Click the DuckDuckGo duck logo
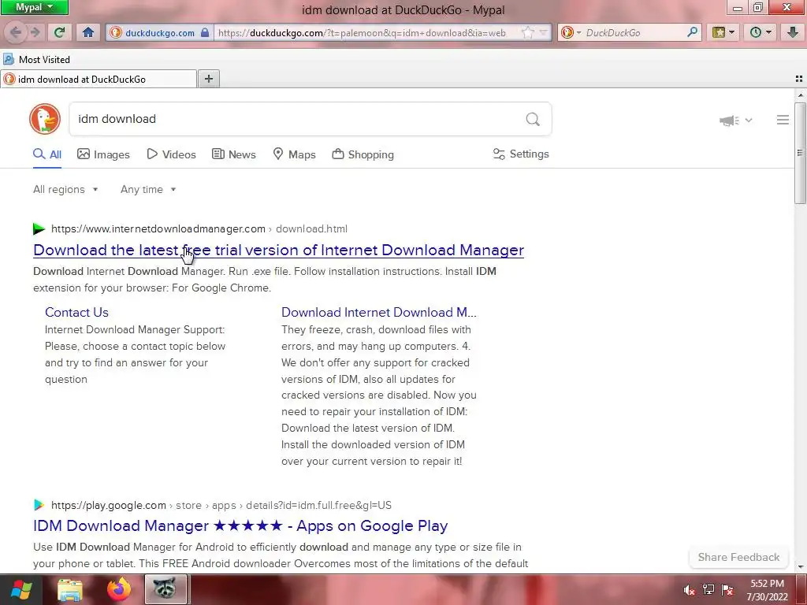The width and height of the screenshot is (807, 605). pos(45,119)
